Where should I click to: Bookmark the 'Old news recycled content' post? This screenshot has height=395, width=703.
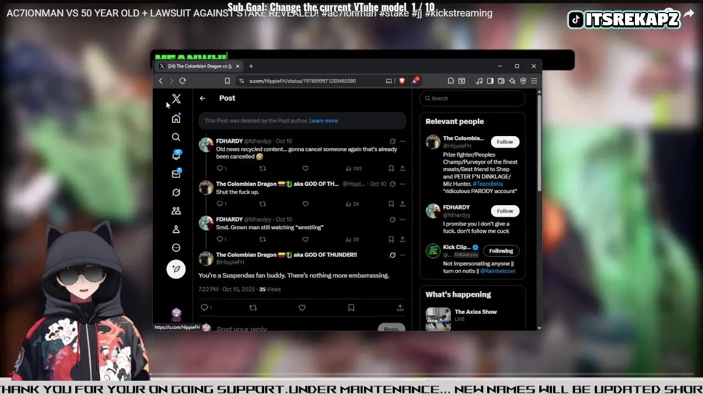[x=391, y=168]
